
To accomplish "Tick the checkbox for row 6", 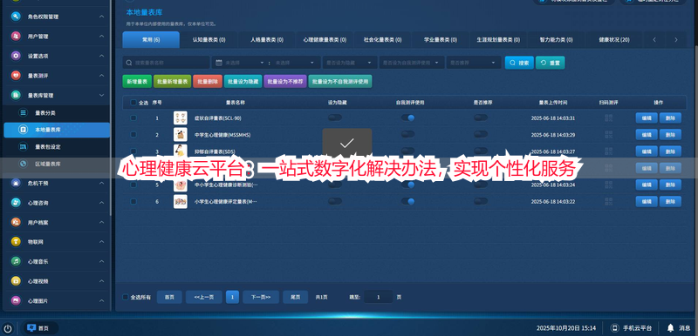I will pos(133,201).
